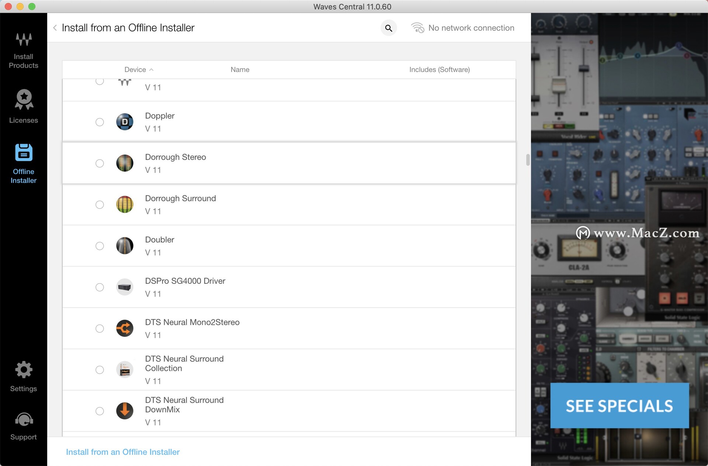The height and width of the screenshot is (466, 708).
Task: Click the Doubler product icon
Action: [x=125, y=246]
